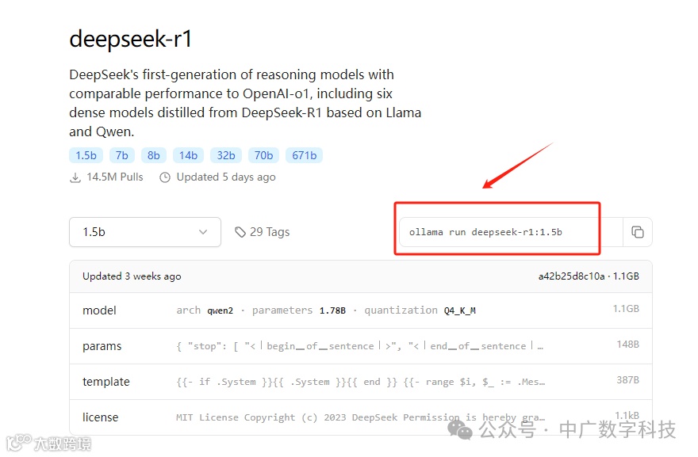Click the ollama run deepseek-r1:1.5b command field
The image size is (698, 457).
coord(511,232)
